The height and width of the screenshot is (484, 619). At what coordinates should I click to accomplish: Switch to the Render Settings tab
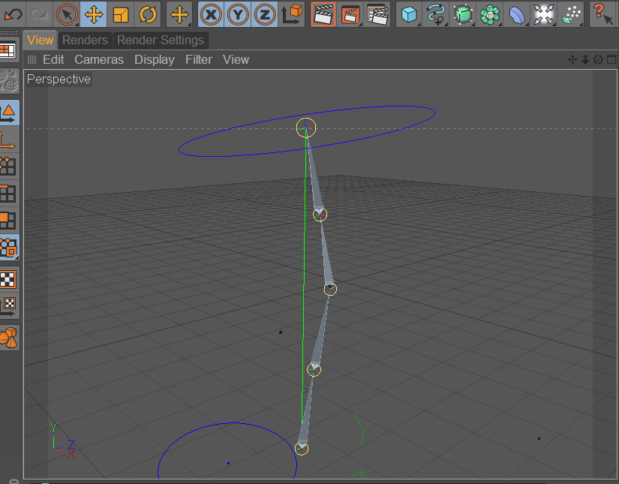(x=161, y=40)
